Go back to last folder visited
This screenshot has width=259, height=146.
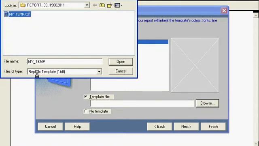(95, 5)
